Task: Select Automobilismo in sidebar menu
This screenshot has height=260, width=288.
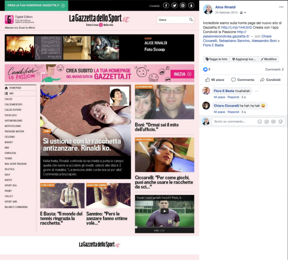Action: pyautogui.click(x=14, y=121)
